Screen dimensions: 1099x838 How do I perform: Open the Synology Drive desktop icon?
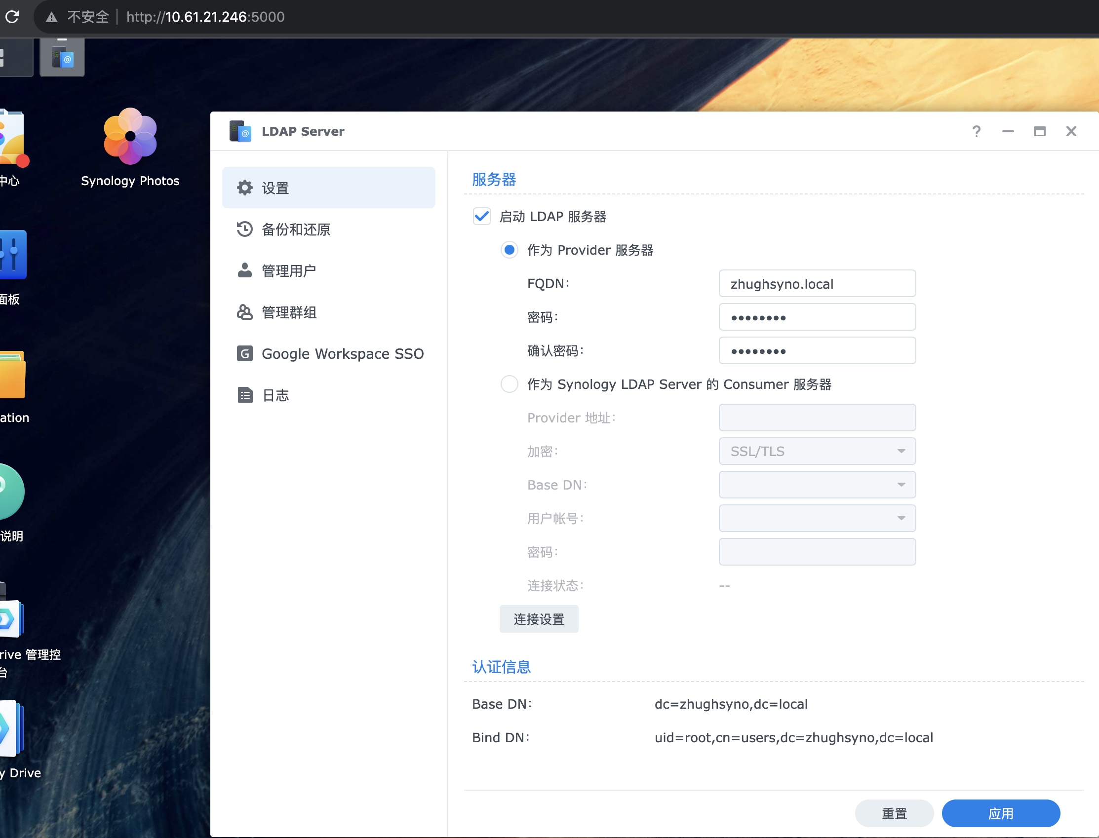(x=11, y=729)
